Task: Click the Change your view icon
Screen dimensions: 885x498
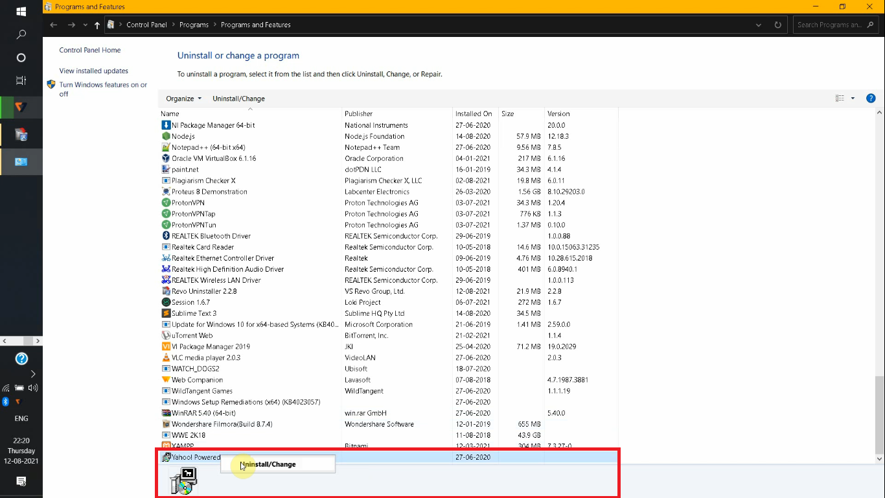Action: [x=841, y=98]
